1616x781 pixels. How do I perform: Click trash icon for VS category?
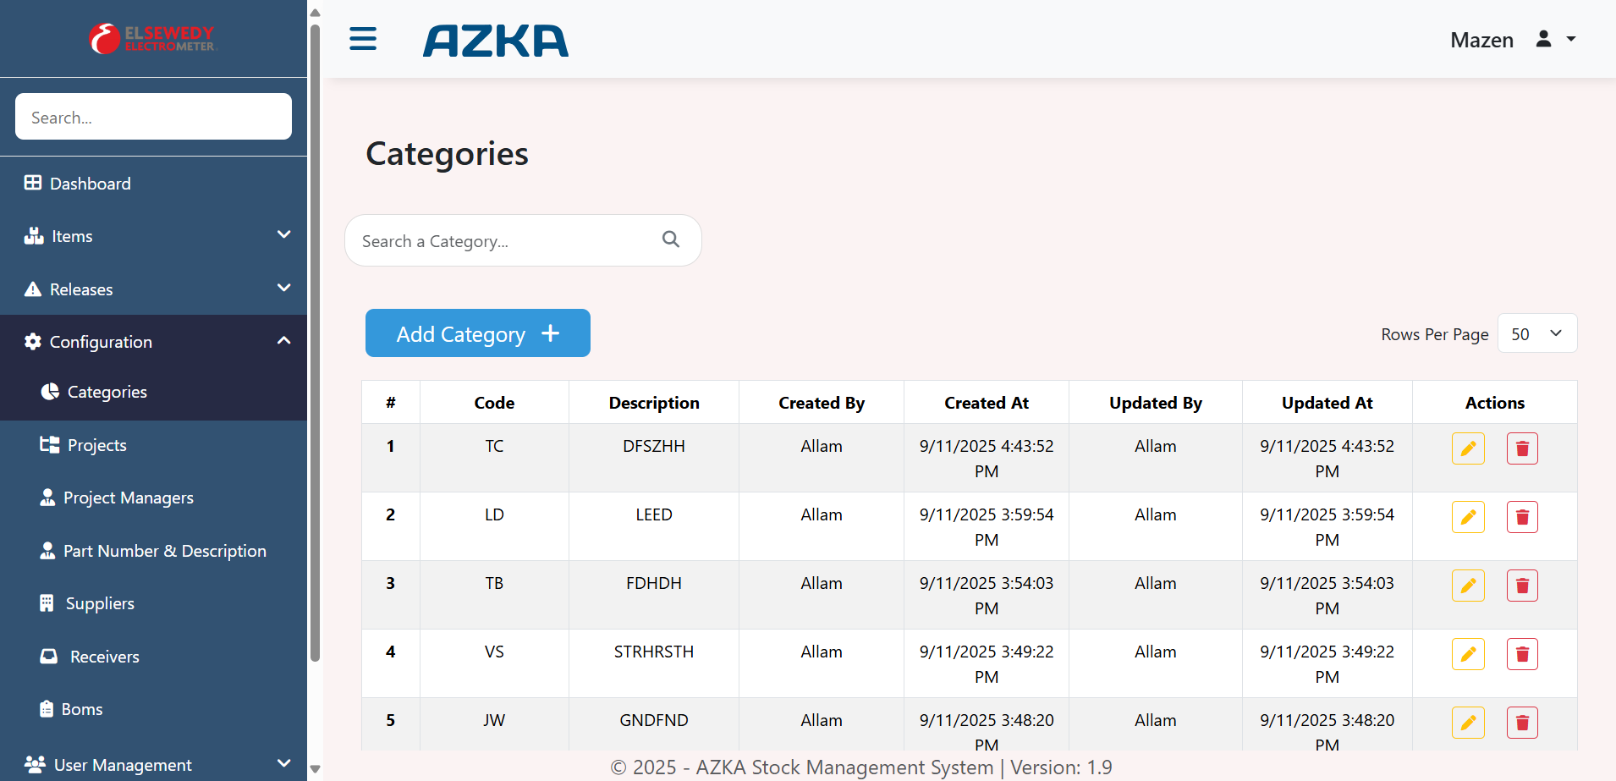(x=1521, y=654)
